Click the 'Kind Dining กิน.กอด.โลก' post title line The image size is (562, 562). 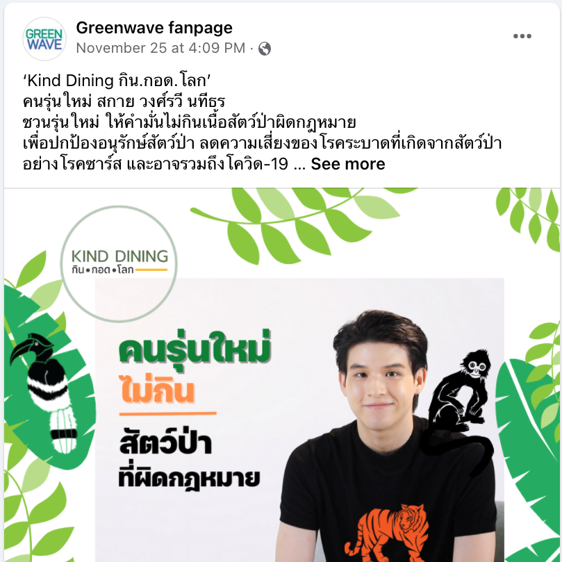pyautogui.click(x=117, y=81)
